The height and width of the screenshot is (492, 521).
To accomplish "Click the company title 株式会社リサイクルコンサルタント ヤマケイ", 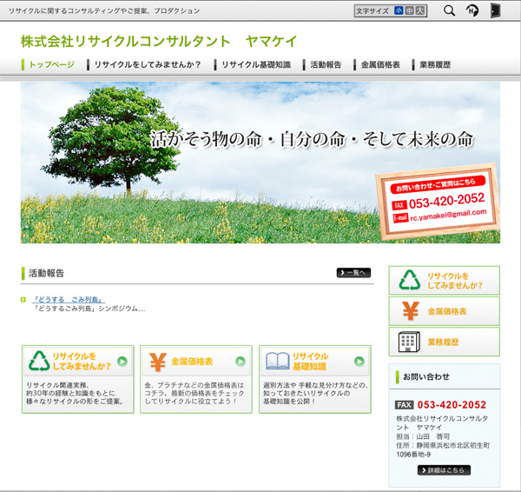I will tap(159, 42).
